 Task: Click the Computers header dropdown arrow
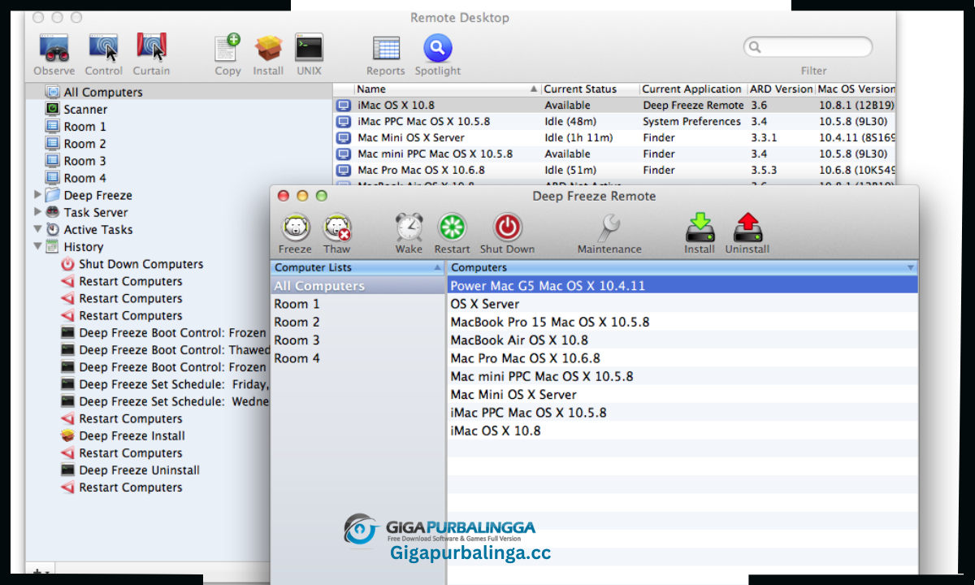(x=910, y=267)
